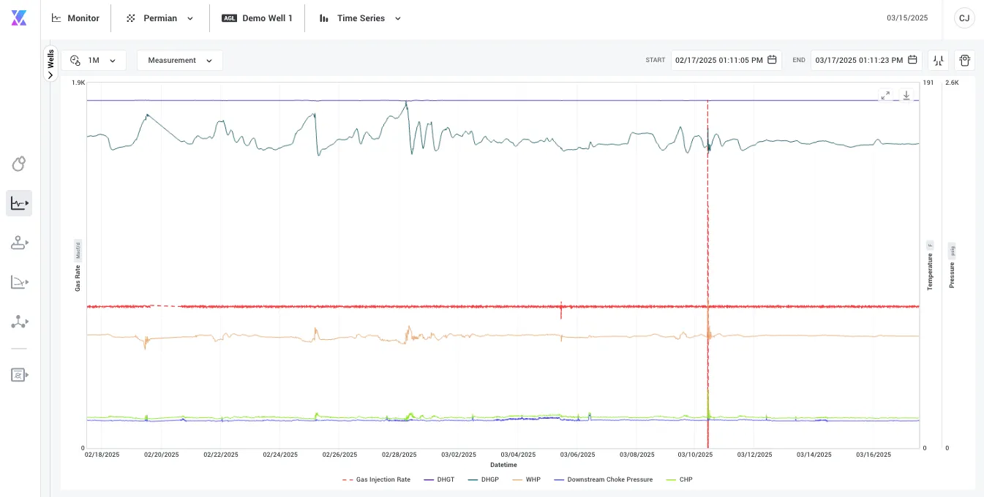This screenshot has height=497, width=984.
Task: Click the Pressure axis label
Action: [952, 275]
